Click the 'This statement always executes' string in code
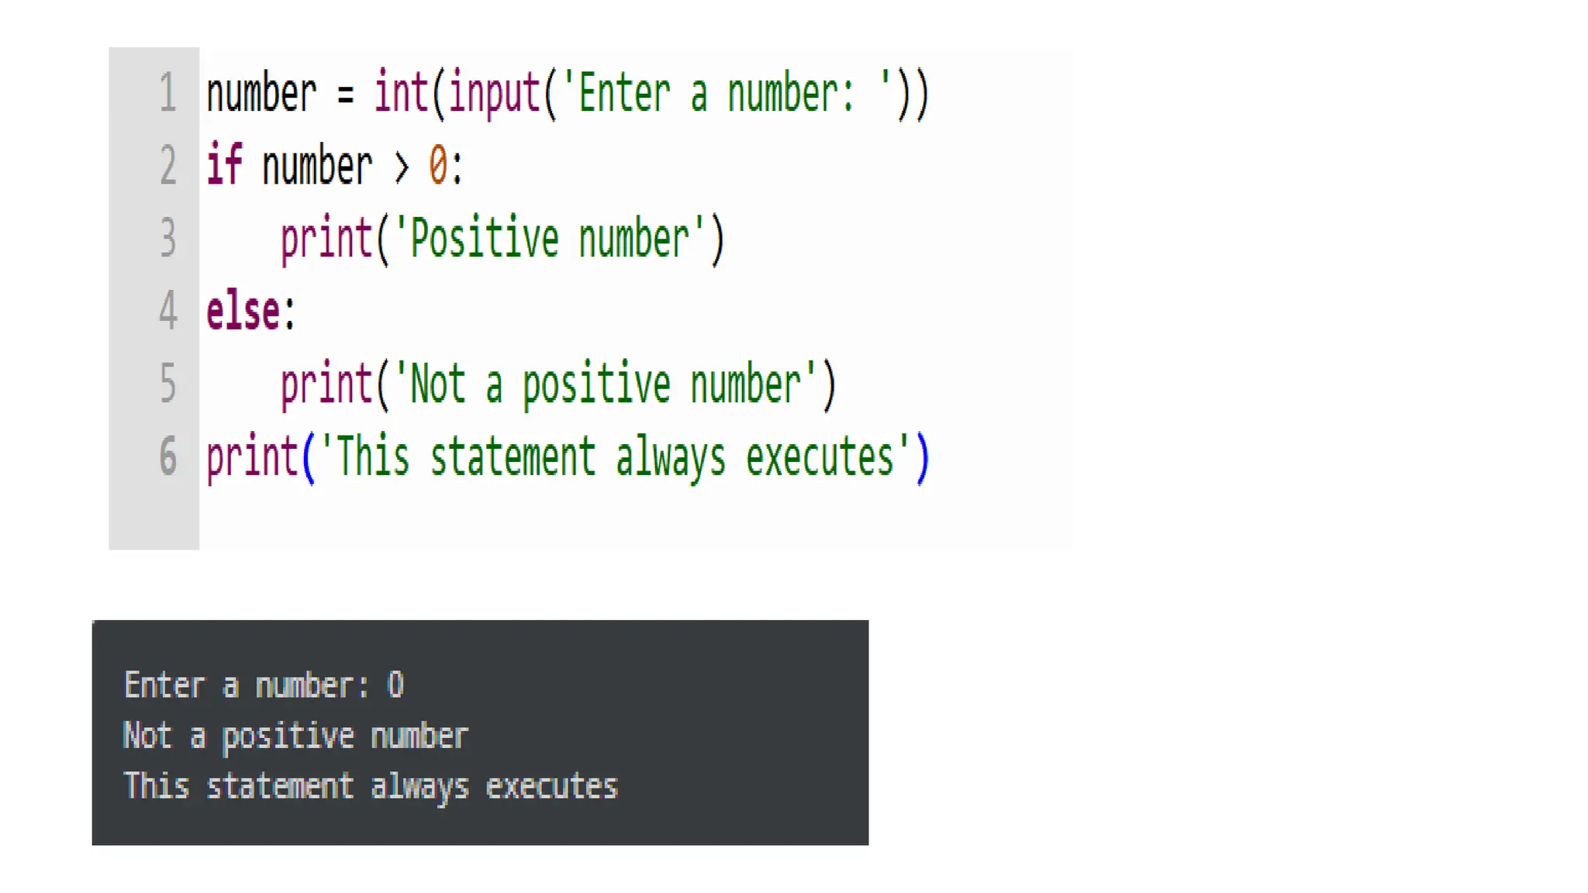Viewport: 1588px width, 893px height. pos(616,457)
